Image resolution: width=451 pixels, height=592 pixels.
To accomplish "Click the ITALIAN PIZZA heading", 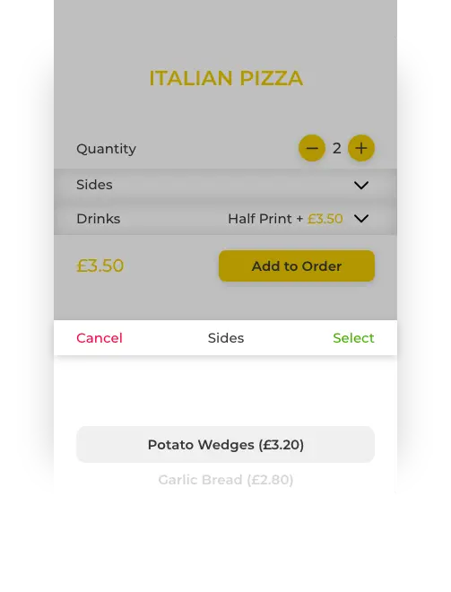I will [226, 78].
